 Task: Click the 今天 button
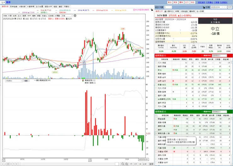click(x=230, y=7)
